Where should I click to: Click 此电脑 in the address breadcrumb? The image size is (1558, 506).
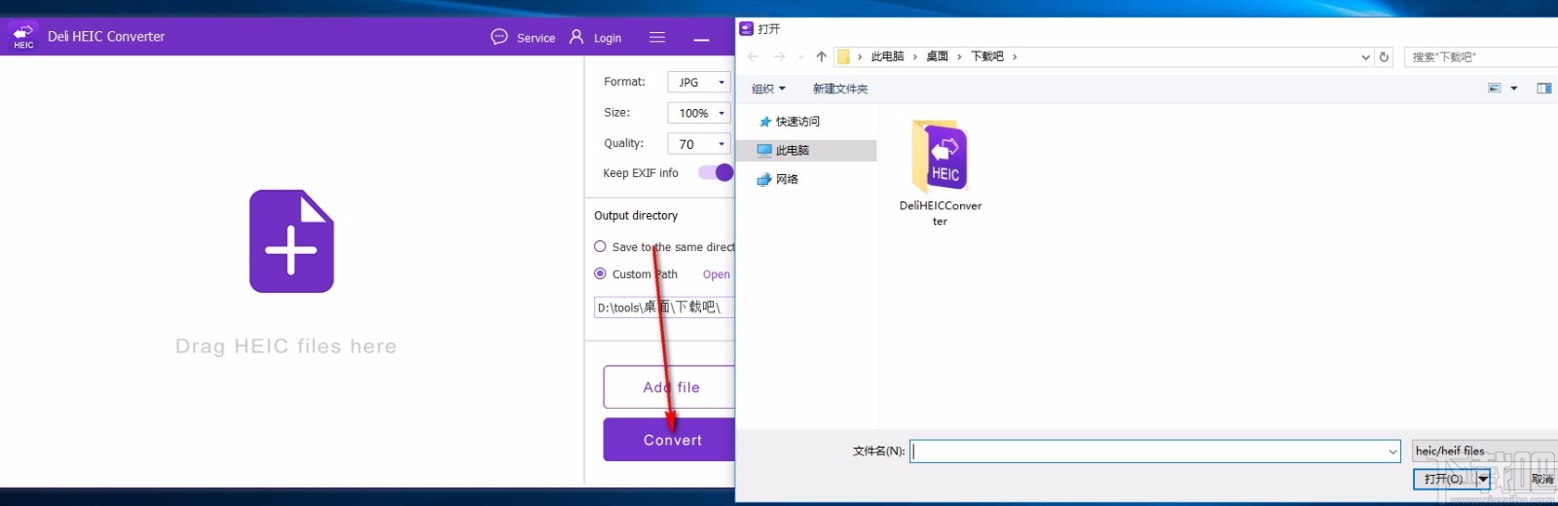click(887, 56)
